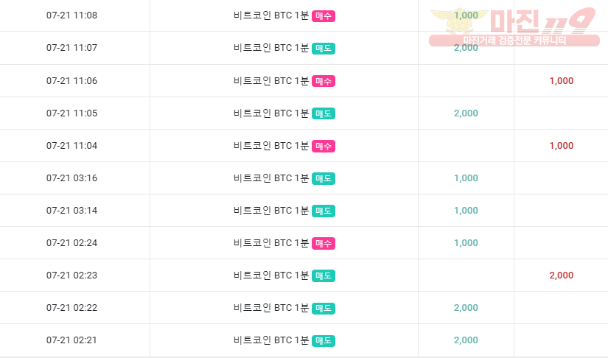
Task: Click the 매도 badge in the 03:16 row
Action: pyautogui.click(x=324, y=178)
